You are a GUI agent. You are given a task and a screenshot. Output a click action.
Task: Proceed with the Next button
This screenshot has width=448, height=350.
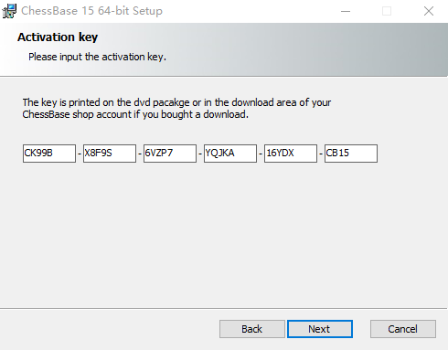click(320, 329)
